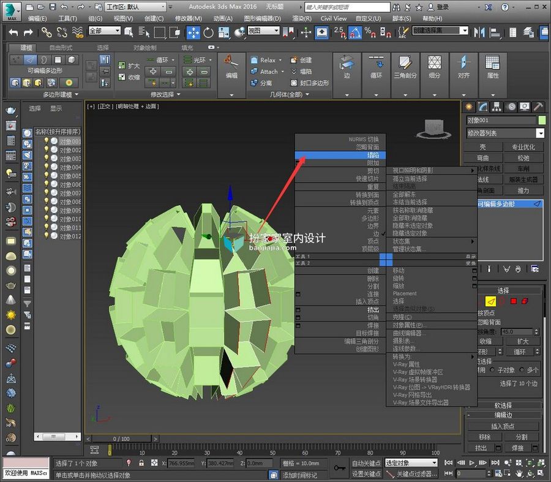Toggle the lightbulb visibility for 对象011
This screenshot has height=482, width=551.
[46, 227]
